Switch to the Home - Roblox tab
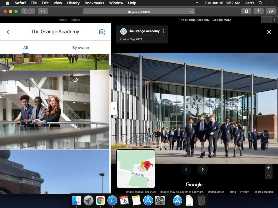The height and width of the screenshot is (208, 278). 69,20
